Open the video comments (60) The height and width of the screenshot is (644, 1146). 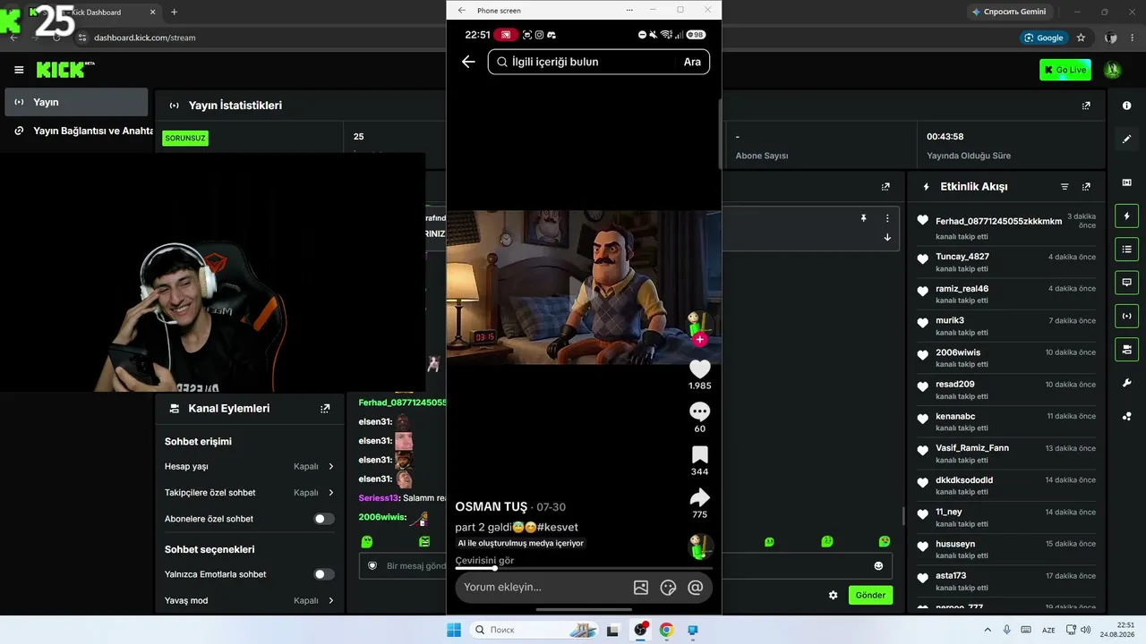point(699,411)
